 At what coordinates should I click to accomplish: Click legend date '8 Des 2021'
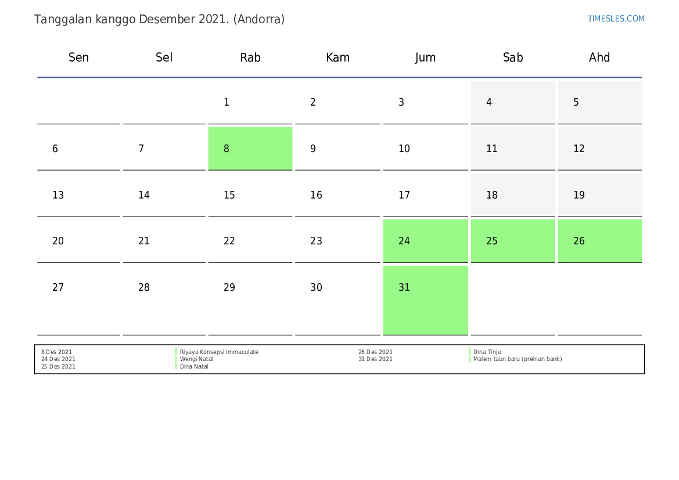[57, 352]
